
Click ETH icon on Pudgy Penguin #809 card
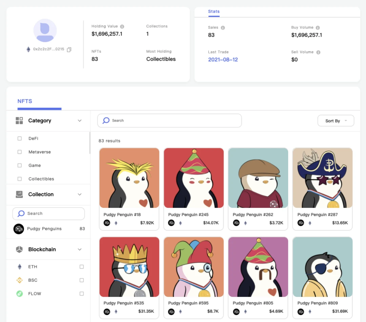point(310,312)
